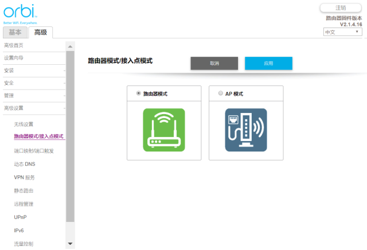Open 无线设置 in the sidebar
The height and width of the screenshot is (250, 367).
[x=24, y=124]
